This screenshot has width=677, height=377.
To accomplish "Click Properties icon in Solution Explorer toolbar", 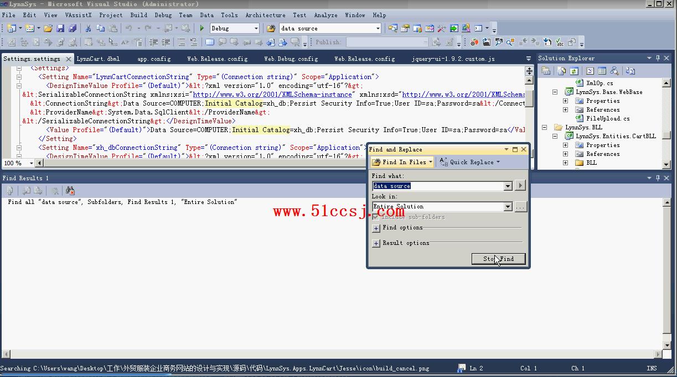I will (546, 71).
